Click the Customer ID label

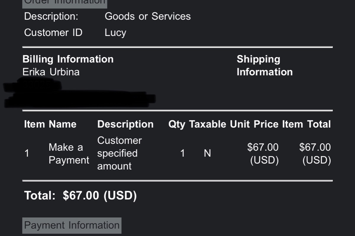53,32
